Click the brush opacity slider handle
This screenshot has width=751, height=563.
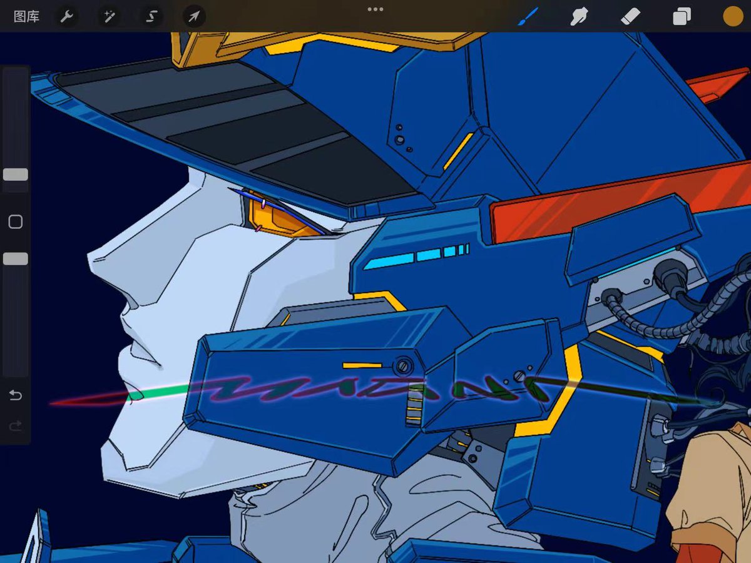[16, 259]
